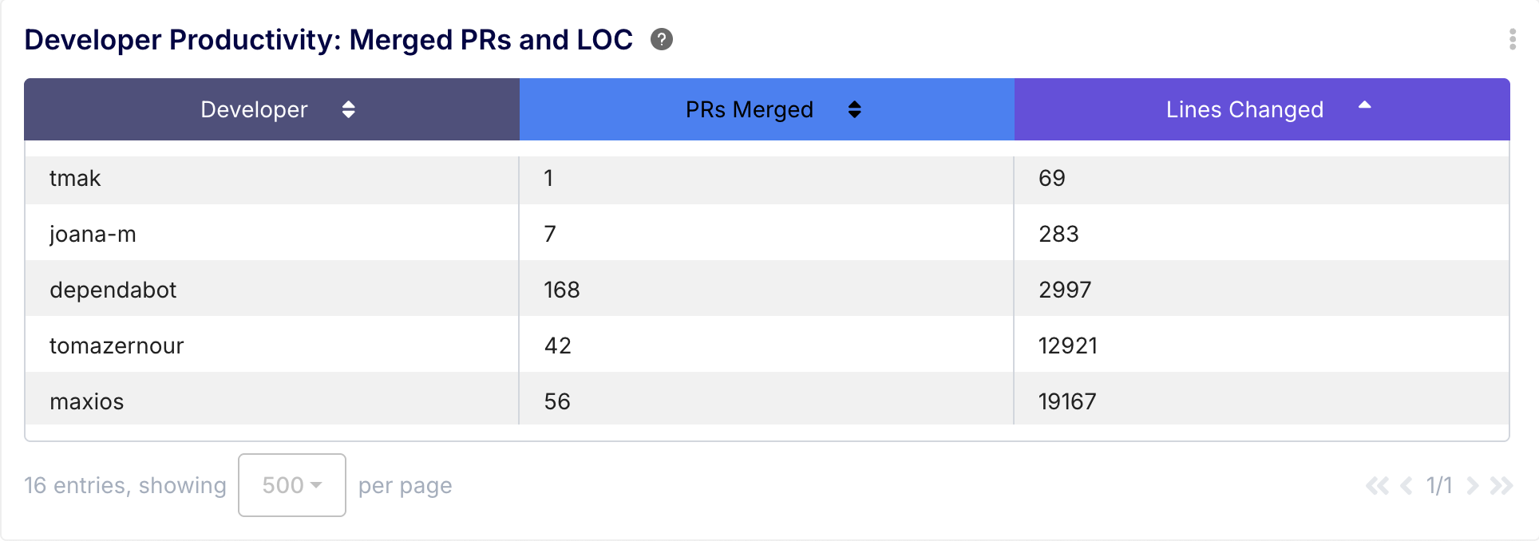Jump to the last page
The width and height of the screenshot is (1539, 541).
[1501, 485]
